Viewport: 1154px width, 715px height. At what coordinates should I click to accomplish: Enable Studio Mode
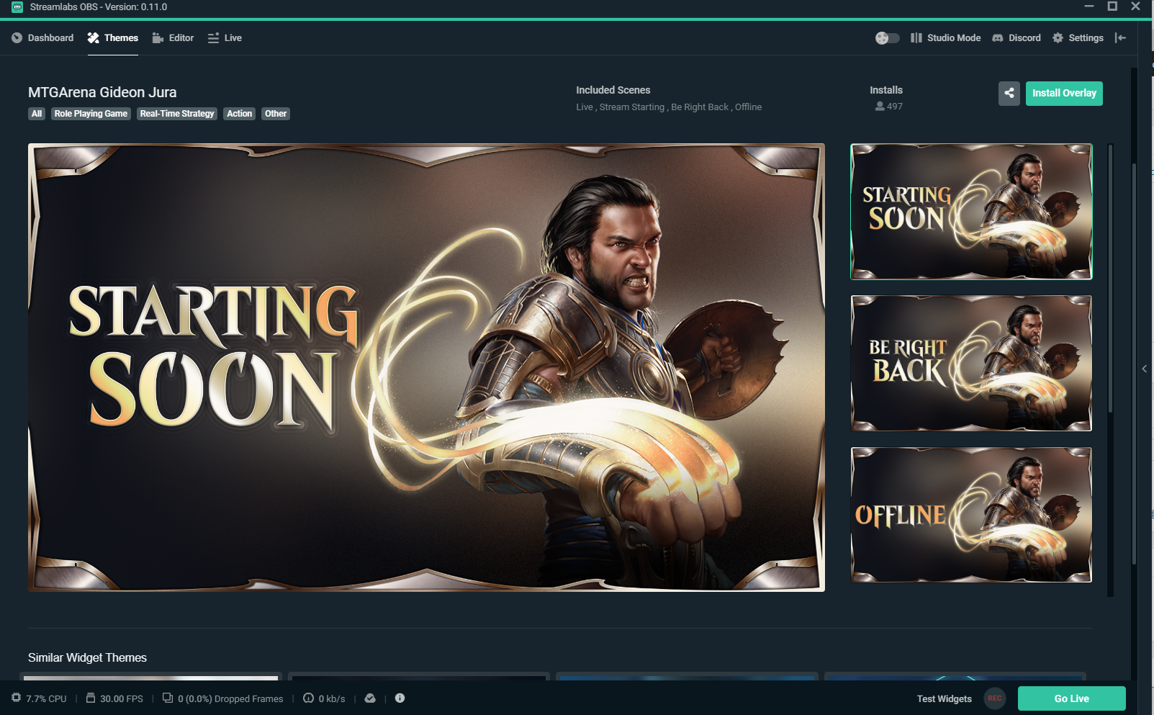pos(945,38)
